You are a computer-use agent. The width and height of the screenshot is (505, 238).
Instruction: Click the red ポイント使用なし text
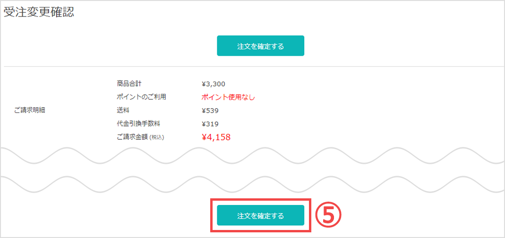[228, 97]
